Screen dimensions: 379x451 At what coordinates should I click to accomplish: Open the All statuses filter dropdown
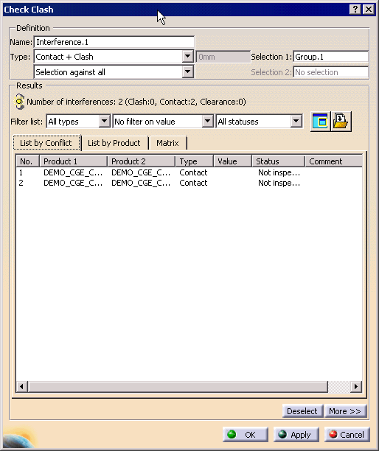(x=296, y=122)
